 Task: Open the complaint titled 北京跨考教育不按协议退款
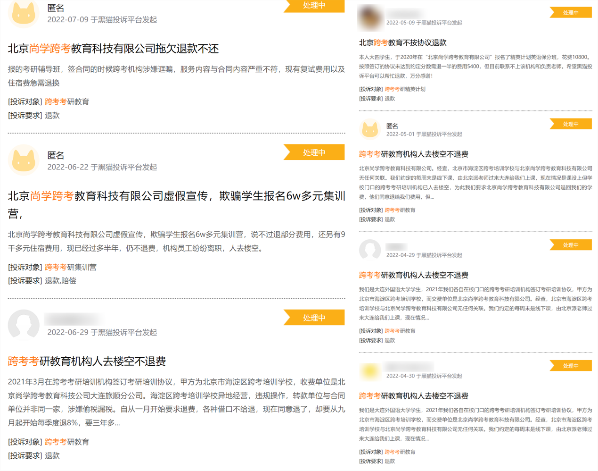(x=402, y=42)
